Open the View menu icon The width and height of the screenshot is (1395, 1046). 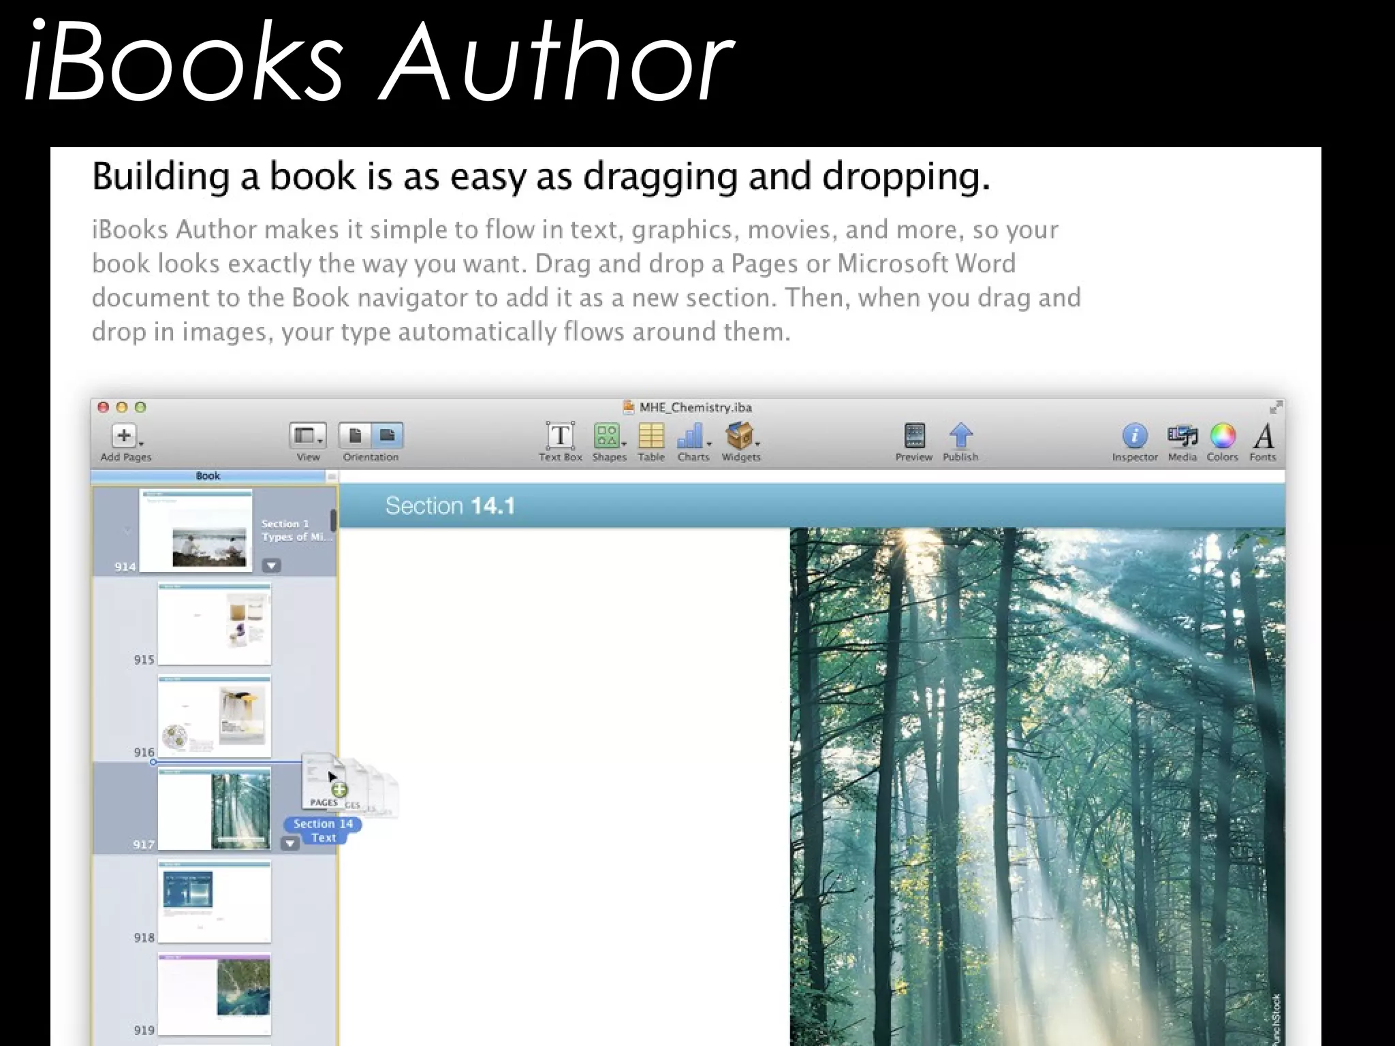pyautogui.click(x=308, y=436)
